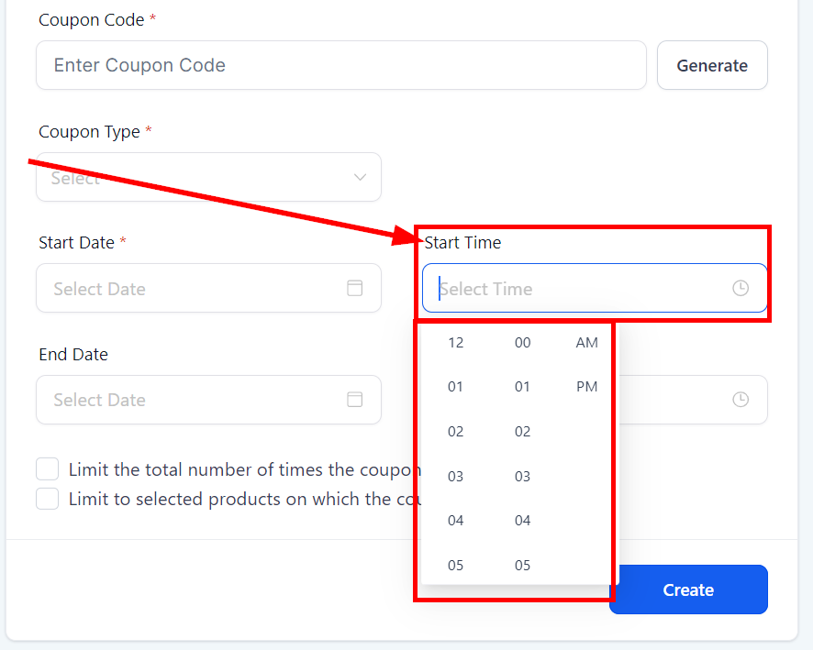This screenshot has height=650, width=813.
Task: Click the calendar icon in Start Date field
Action: click(355, 288)
